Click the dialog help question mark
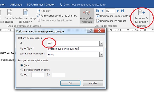 [x=90, y=30]
